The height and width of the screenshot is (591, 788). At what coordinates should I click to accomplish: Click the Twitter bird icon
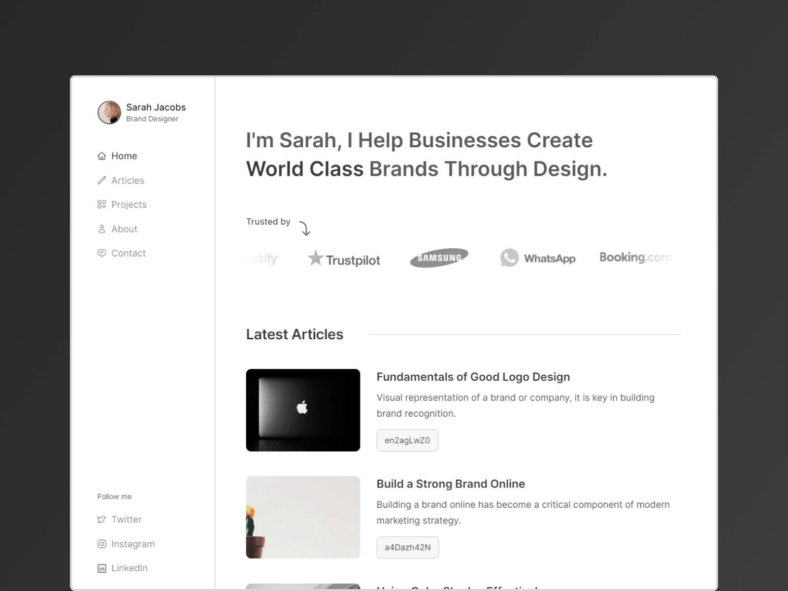coord(102,520)
